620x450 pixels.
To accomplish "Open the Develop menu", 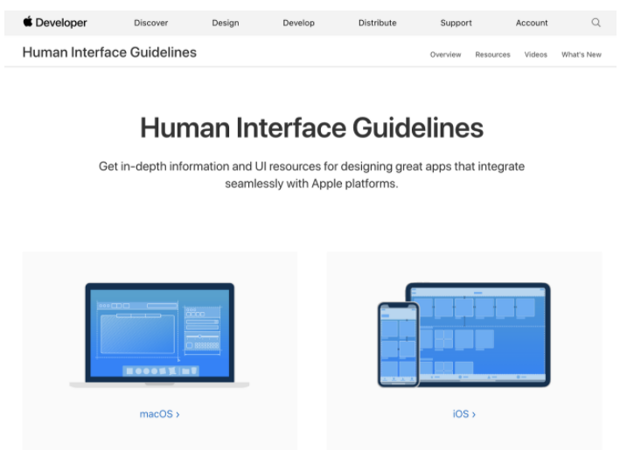I will pos(298,23).
